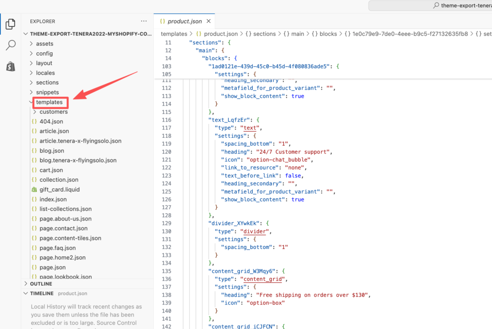The width and height of the screenshot is (492, 329).
Task: Select blocks in the breadcrumb path
Action: point(328,34)
